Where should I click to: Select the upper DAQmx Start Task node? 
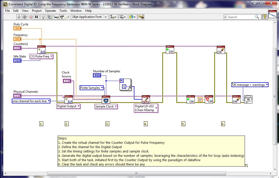[170, 50]
